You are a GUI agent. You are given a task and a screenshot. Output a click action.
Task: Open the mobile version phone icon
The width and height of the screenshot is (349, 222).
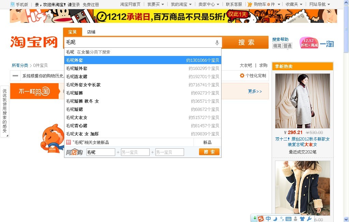tap(13, 4)
